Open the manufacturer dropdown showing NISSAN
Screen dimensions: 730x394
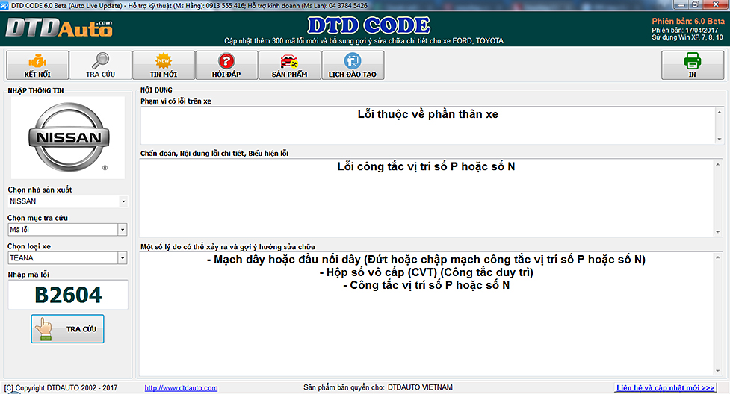(67, 201)
